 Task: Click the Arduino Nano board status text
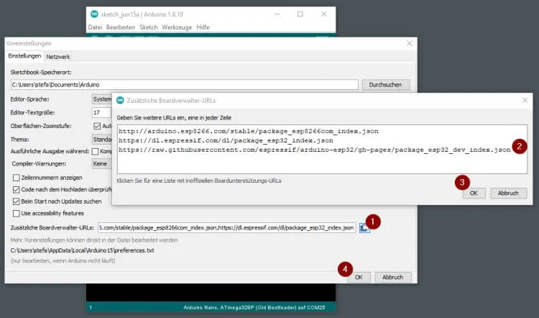254,307
